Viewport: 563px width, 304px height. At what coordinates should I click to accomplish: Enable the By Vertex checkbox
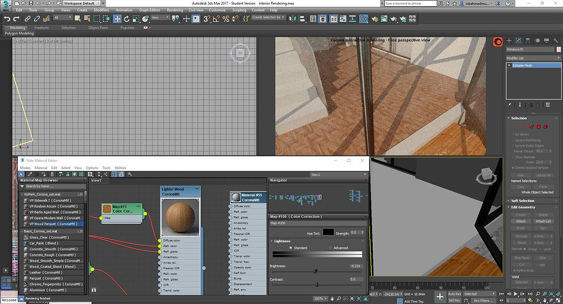(x=512, y=134)
